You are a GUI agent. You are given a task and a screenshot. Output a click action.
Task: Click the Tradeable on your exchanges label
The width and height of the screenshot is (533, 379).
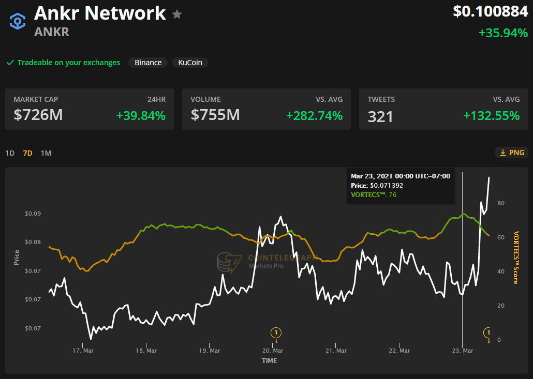pyautogui.click(x=69, y=63)
